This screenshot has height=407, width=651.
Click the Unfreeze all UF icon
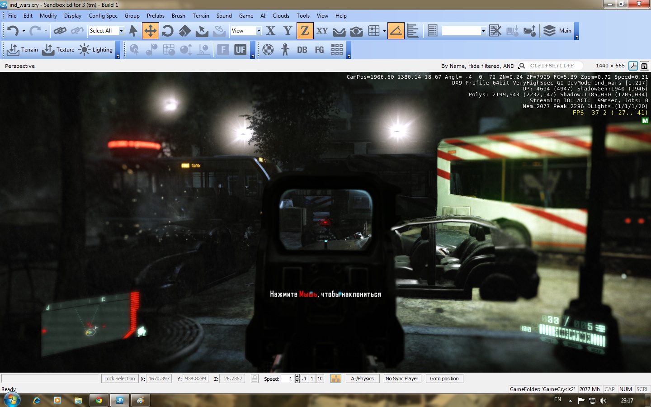click(240, 50)
